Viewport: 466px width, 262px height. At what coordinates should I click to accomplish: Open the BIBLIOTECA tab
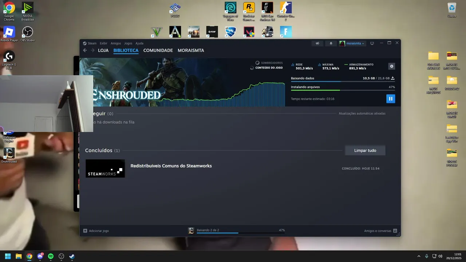[126, 51]
